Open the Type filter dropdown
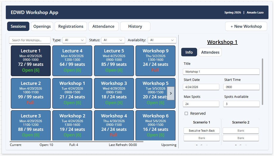Image resolution: width=274 pixels, height=156 pixels. (x=74, y=40)
